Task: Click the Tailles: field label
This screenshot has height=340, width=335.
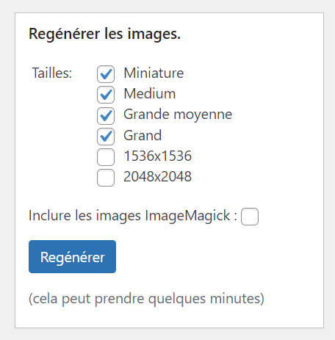Action: (52, 73)
